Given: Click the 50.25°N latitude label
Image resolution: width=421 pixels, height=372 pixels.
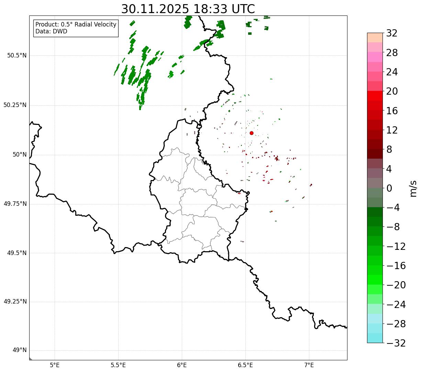Looking at the screenshot, I should click(15, 105).
